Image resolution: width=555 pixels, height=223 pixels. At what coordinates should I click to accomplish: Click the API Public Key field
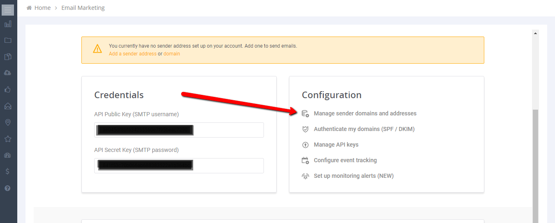tap(179, 130)
